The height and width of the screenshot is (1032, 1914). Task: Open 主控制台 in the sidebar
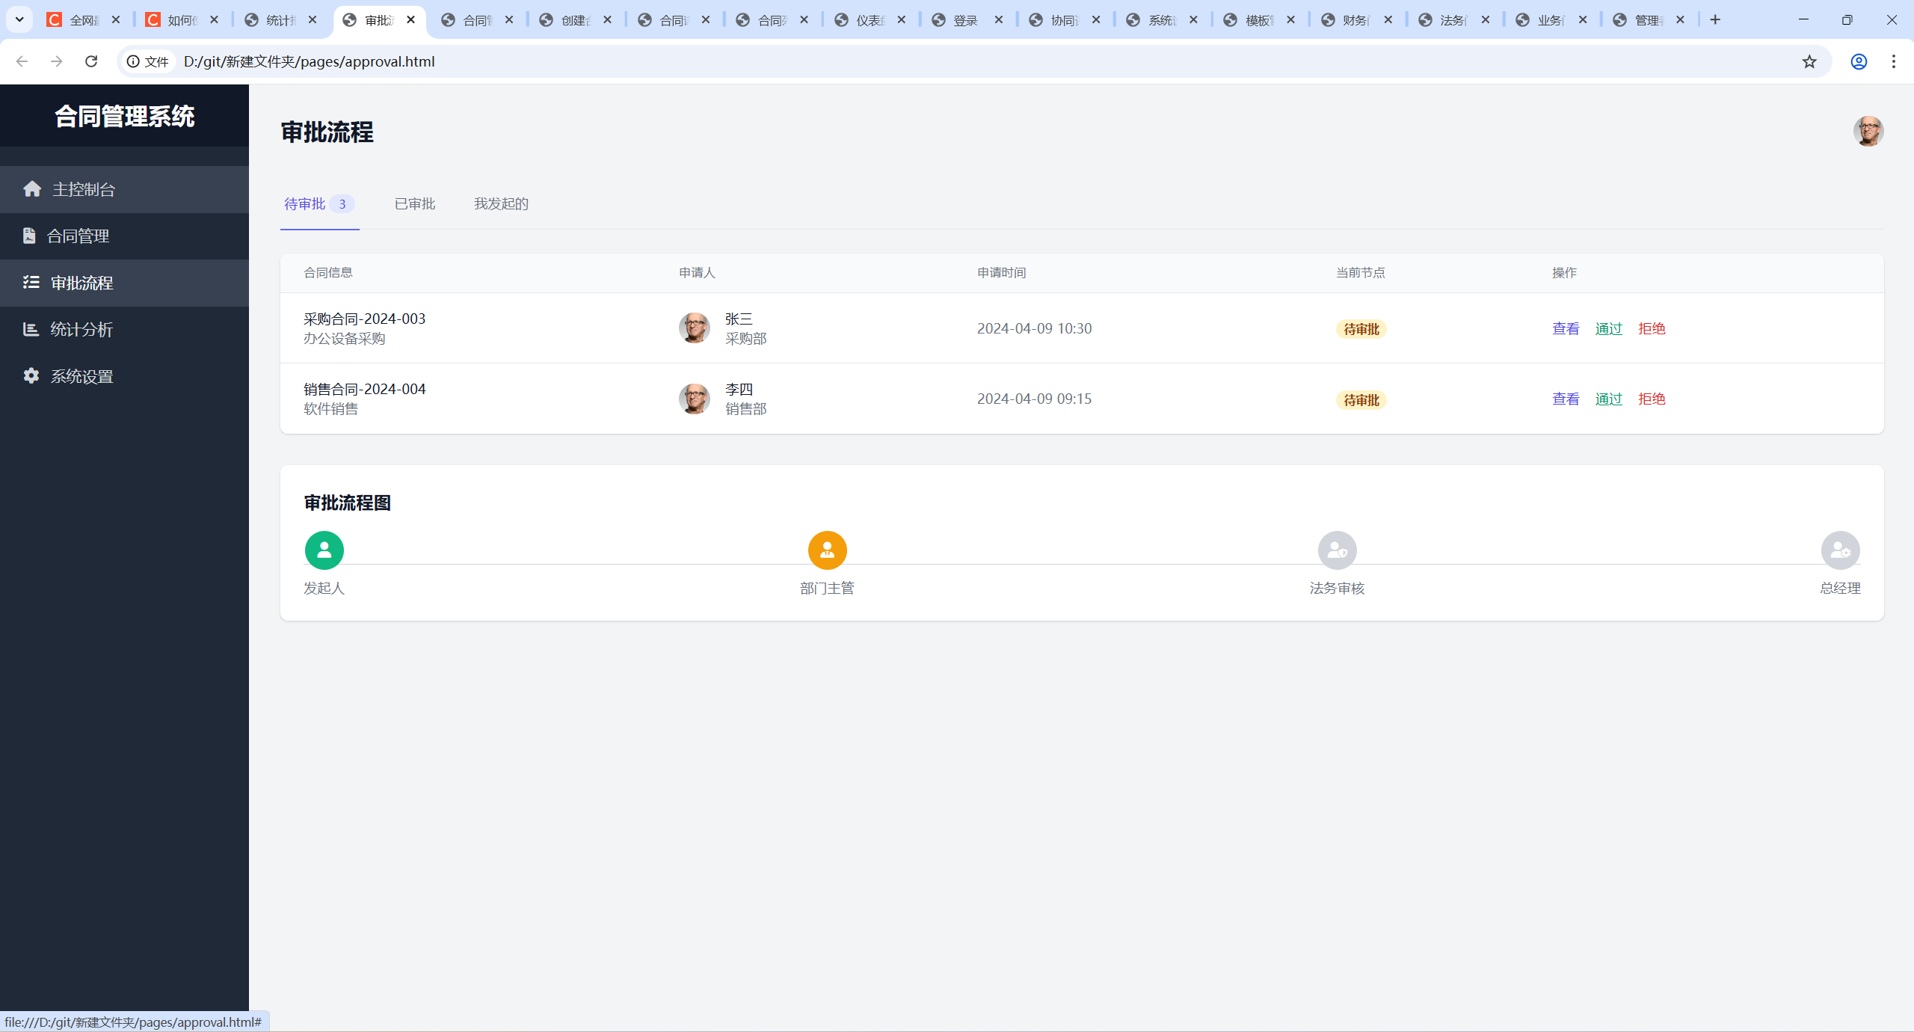click(84, 189)
